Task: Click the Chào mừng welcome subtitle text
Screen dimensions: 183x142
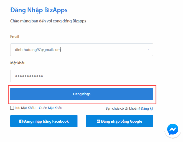Action: pos(48,21)
